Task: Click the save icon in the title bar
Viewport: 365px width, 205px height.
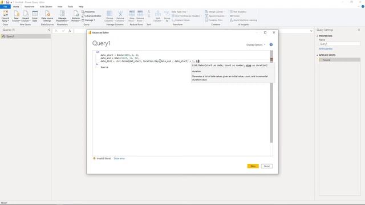Action: pyautogui.click(x=7, y=2)
